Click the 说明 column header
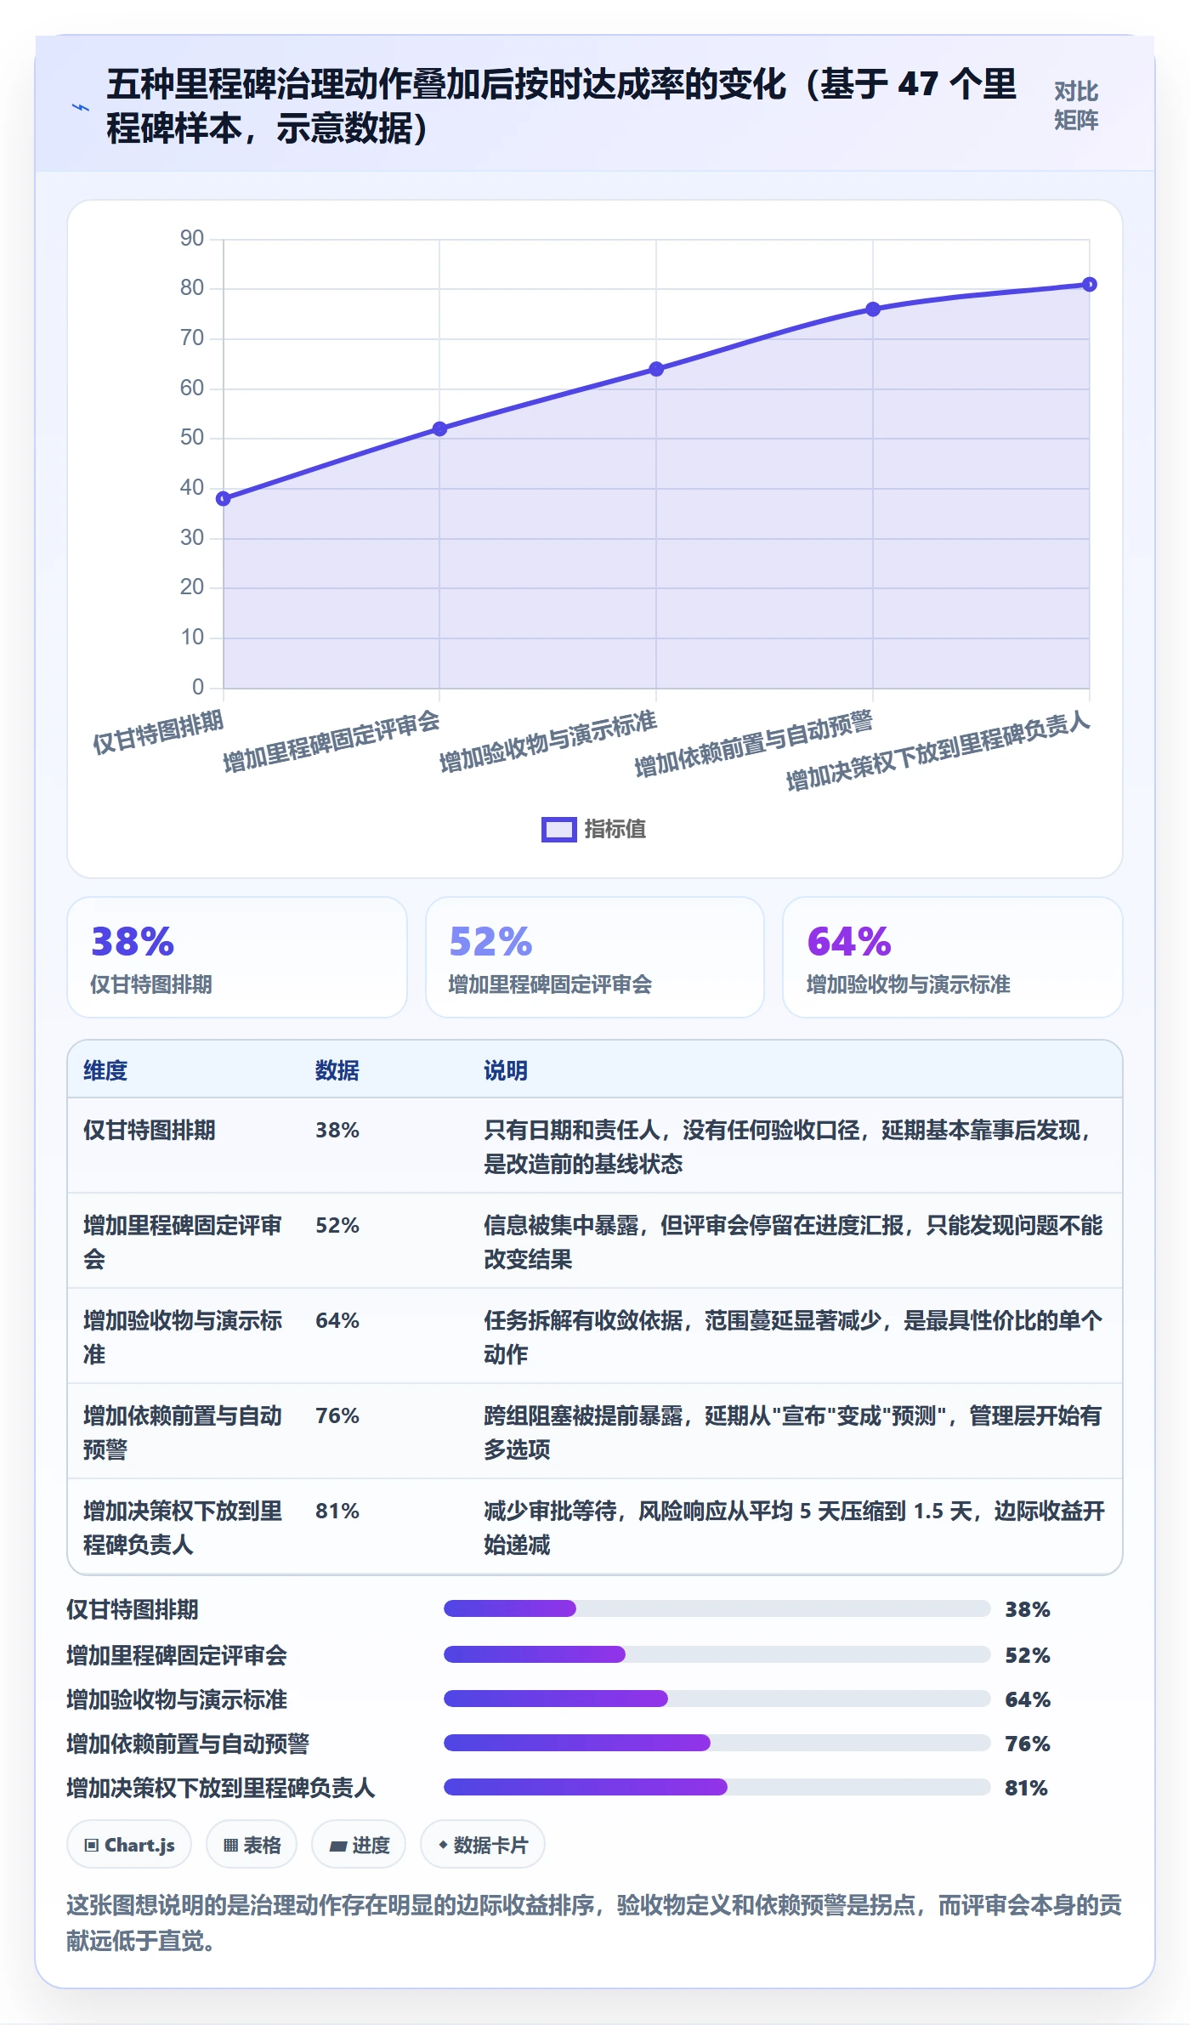The image size is (1190, 2025). (x=506, y=1070)
